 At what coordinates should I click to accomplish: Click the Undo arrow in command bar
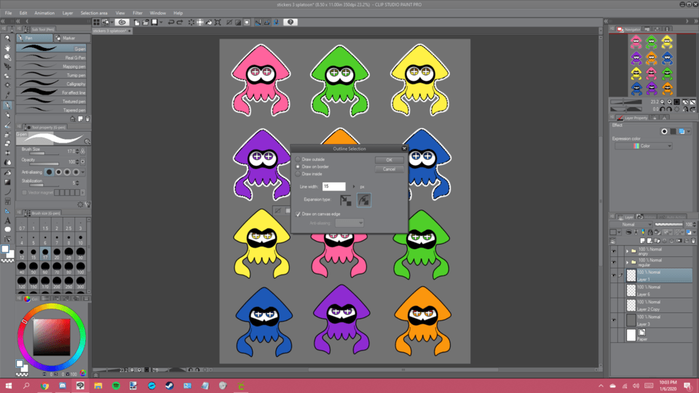point(171,23)
